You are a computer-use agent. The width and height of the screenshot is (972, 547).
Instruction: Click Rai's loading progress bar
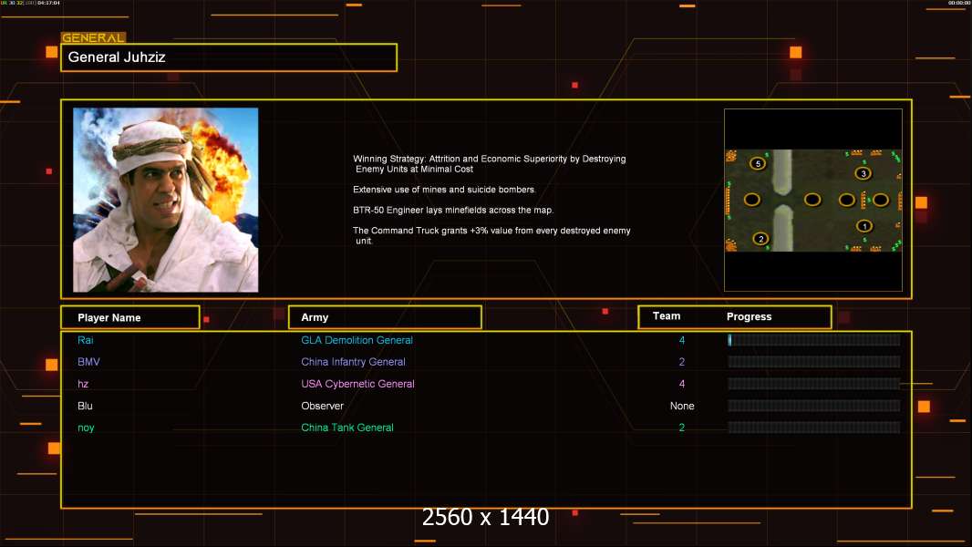coord(814,339)
